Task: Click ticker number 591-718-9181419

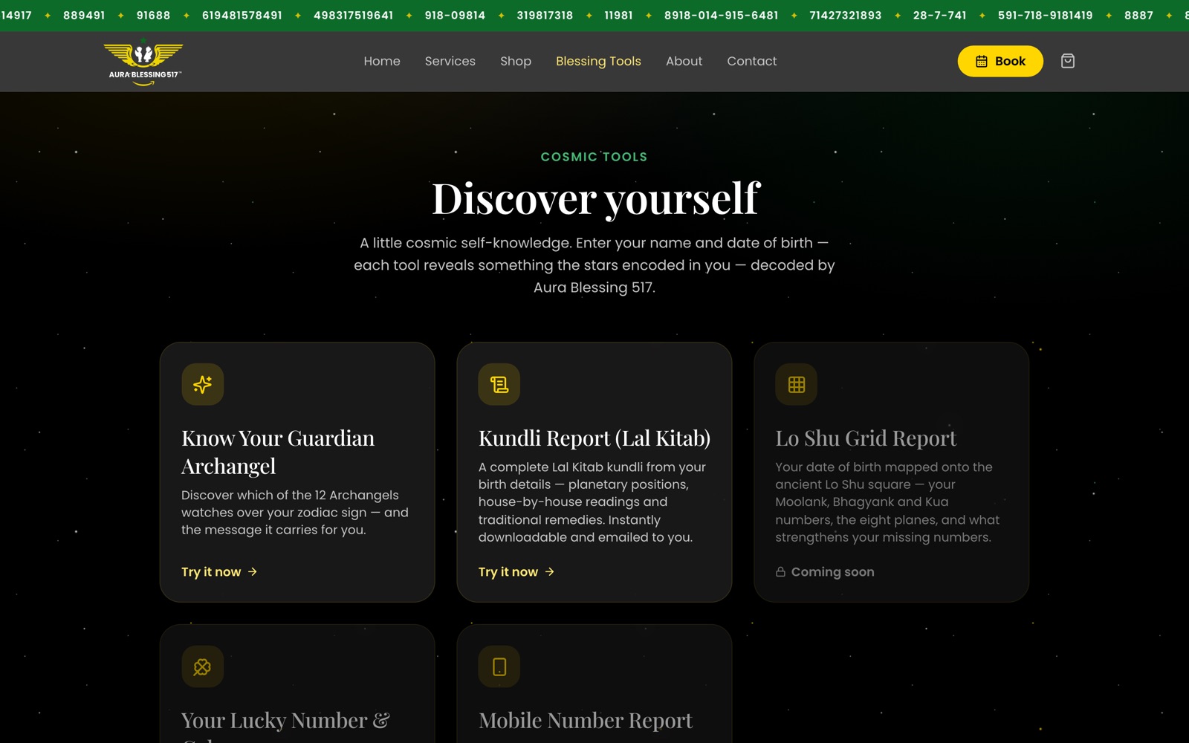Action: click(x=1045, y=15)
